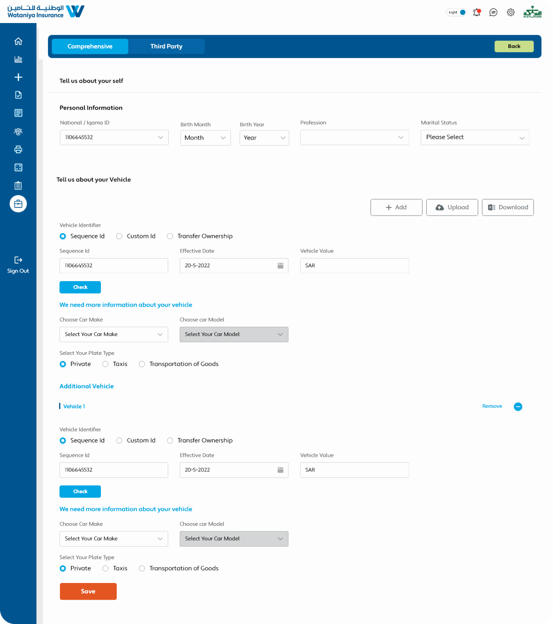Image resolution: width=553 pixels, height=624 pixels.
Task: Open Marital Status dropdown
Action: coord(475,137)
